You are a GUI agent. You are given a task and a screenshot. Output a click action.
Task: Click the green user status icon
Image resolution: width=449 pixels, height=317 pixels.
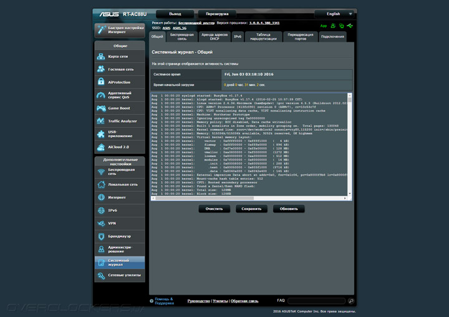point(333,26)
